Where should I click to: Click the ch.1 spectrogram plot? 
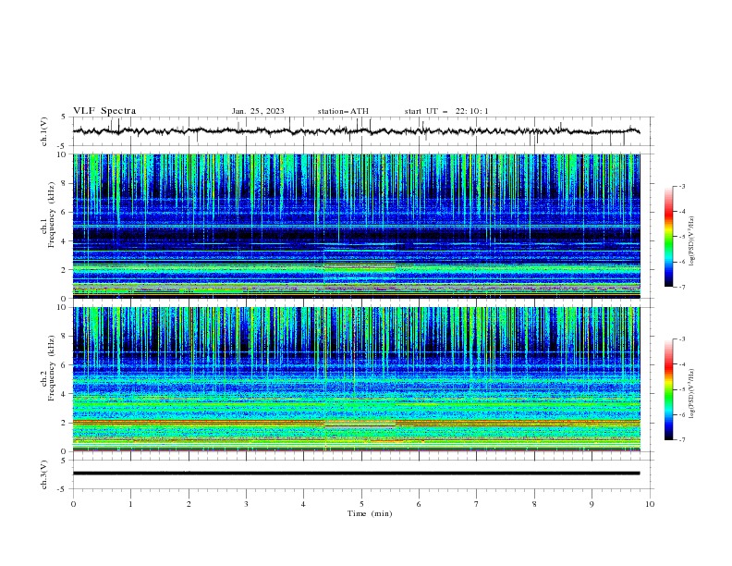[x=356, y=226]
